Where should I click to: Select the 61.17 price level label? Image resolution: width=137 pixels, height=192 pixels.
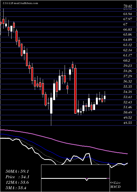(x=128, y=55)
